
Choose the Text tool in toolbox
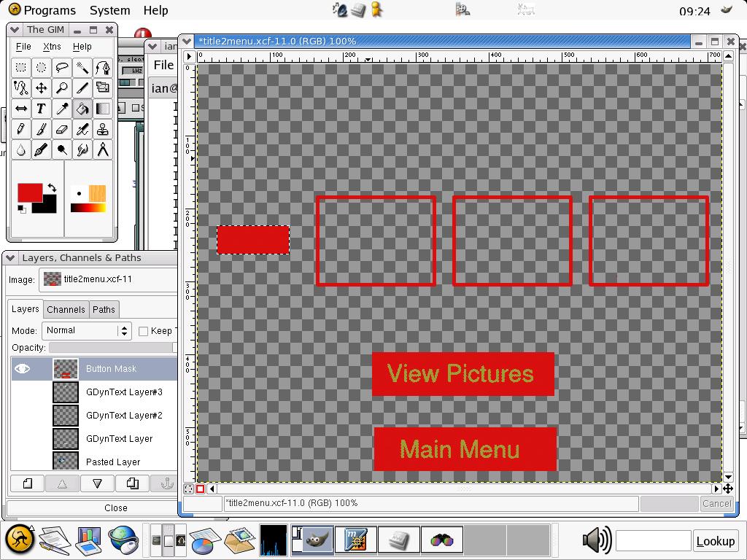pyautogui.click(x=42, y=109)
